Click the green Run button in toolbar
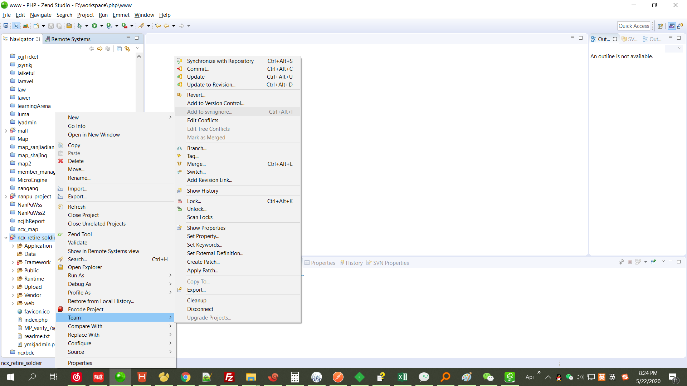Screen dimensions: 687x386 (x=94, y=26)
